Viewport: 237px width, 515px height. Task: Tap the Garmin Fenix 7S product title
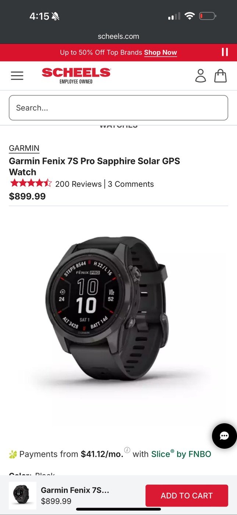coord(94,167)
